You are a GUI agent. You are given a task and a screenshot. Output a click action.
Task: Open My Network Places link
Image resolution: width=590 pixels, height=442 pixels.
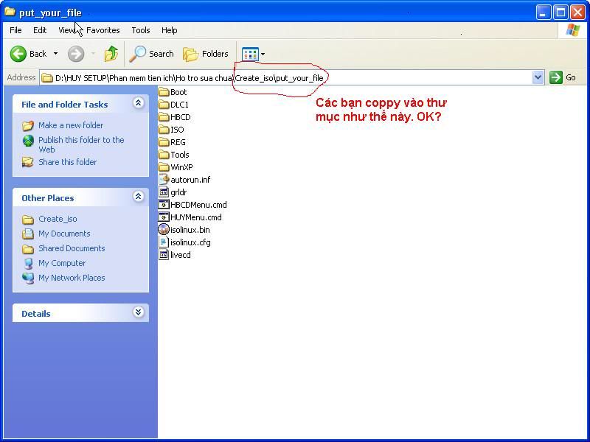[x=72, y=278]
